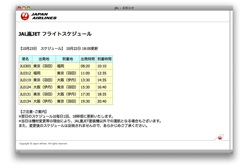Viewport: 249px width, 166px height.
Task: Click arrival time 14:35
Action: click(102, 80)
